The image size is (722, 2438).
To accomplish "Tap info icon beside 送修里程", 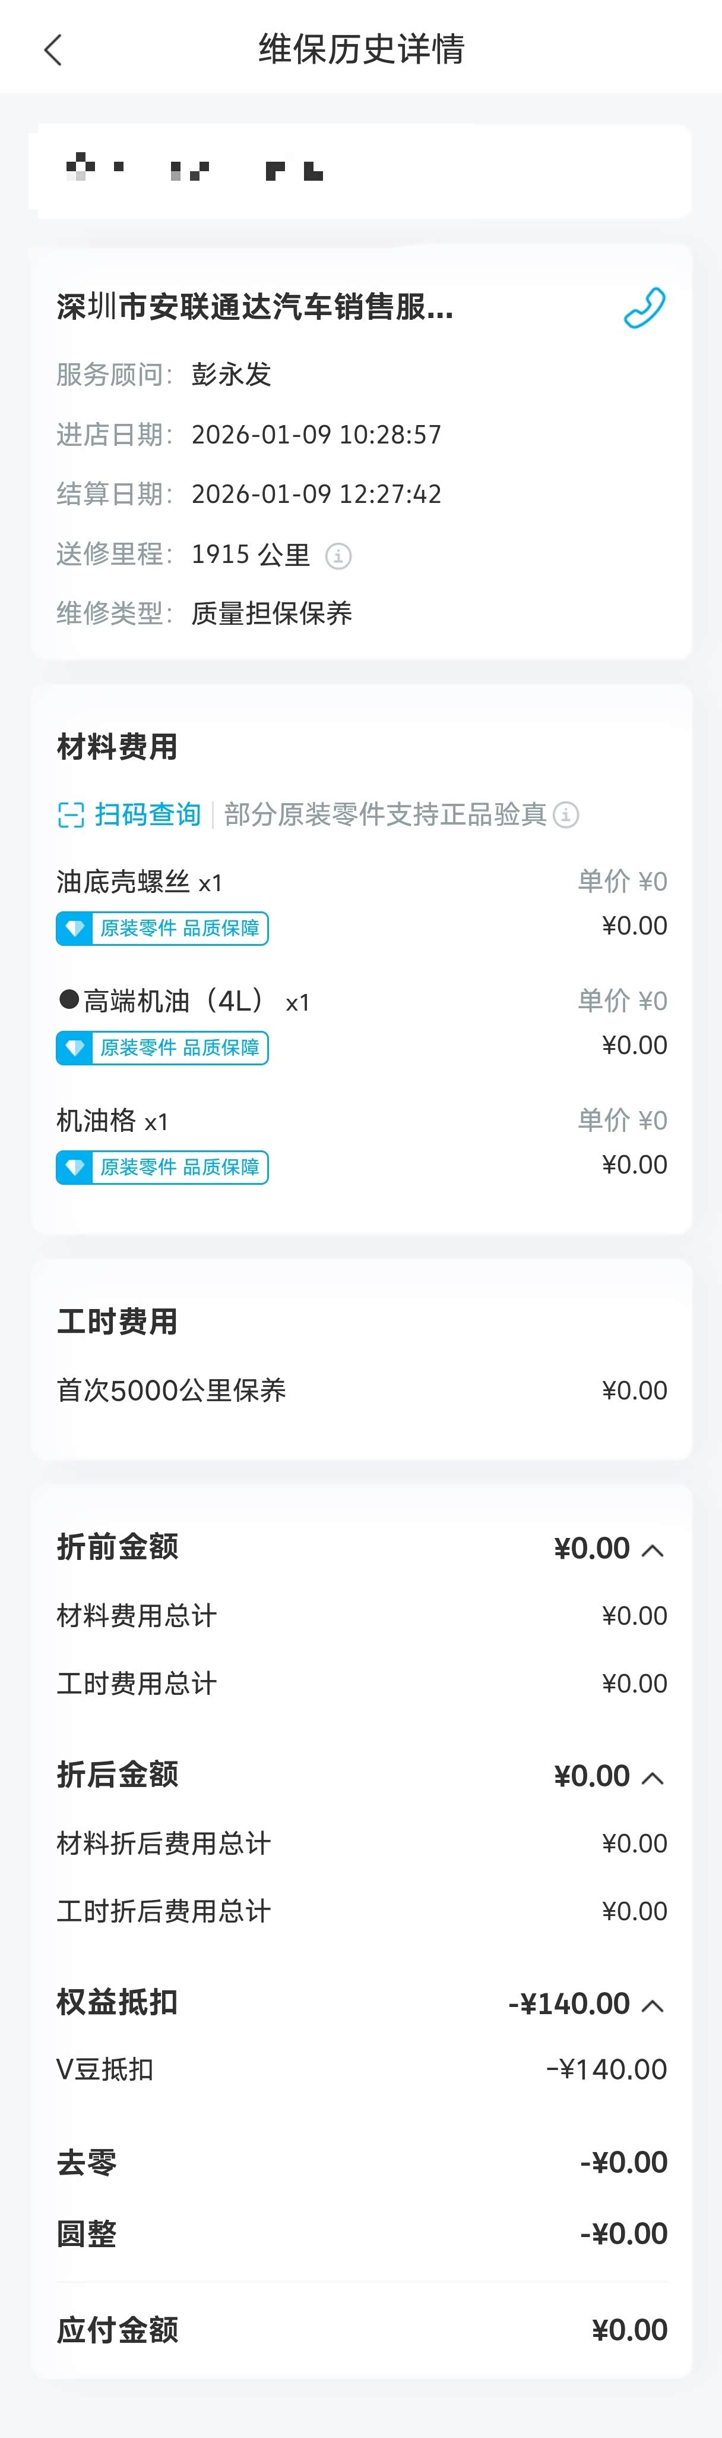I will [x=338, y=556].
